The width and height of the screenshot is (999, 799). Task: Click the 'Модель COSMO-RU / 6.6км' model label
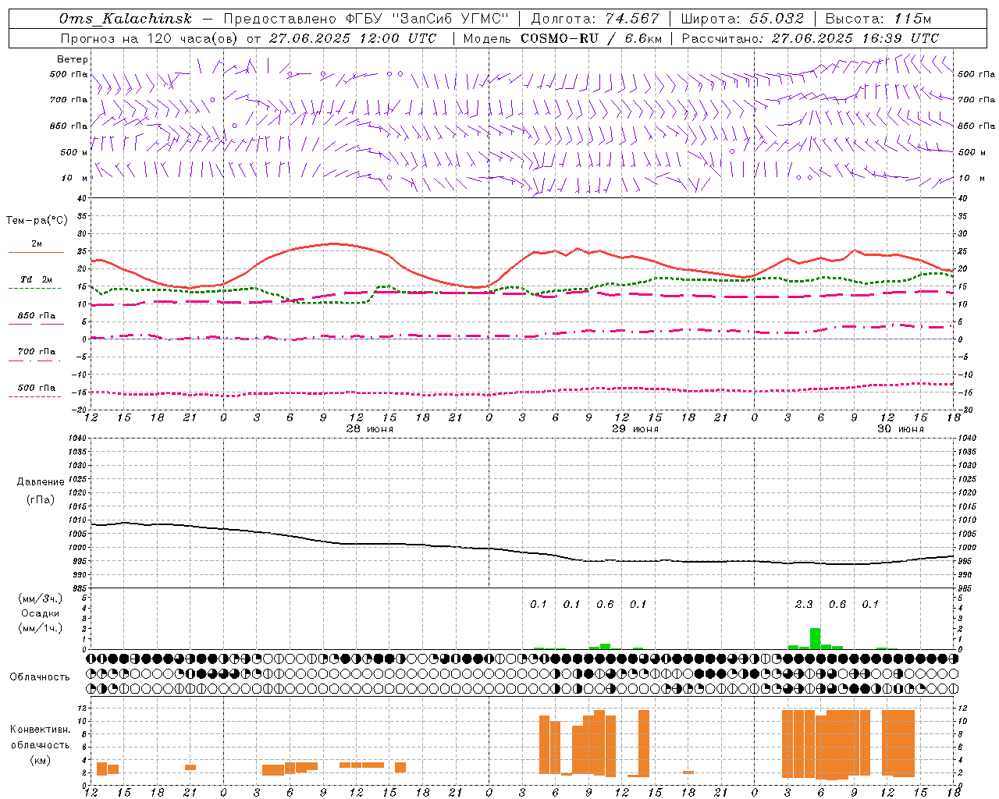563,38
